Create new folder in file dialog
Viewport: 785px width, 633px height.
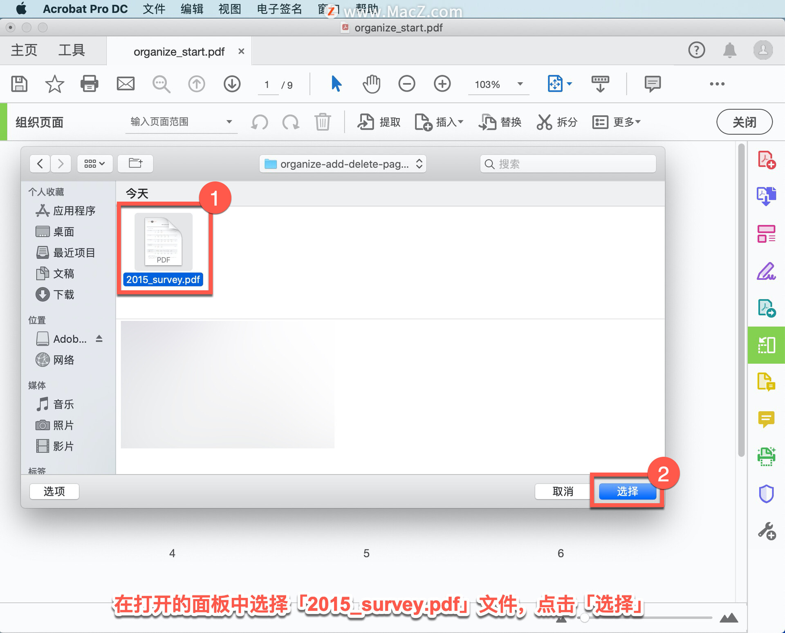(x=135, y=164)
